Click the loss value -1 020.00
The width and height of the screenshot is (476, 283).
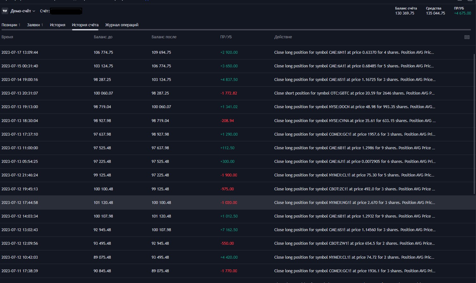click(x=229, y=203)
